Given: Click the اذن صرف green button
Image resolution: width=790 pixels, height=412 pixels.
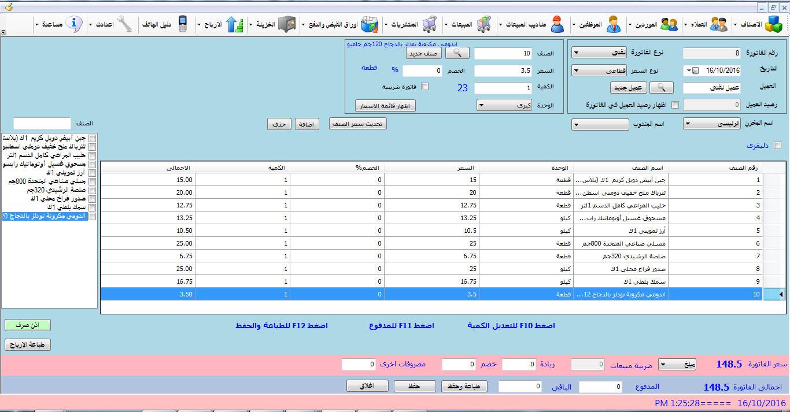Looking at the screenshot, I should pos(28,325).
